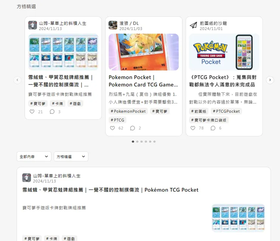Image resolution: width=280 pixels, height=241 pixels.
Task: Open the Pokémon TCG Pocket logo thumbnail
Action: (224, 52)
